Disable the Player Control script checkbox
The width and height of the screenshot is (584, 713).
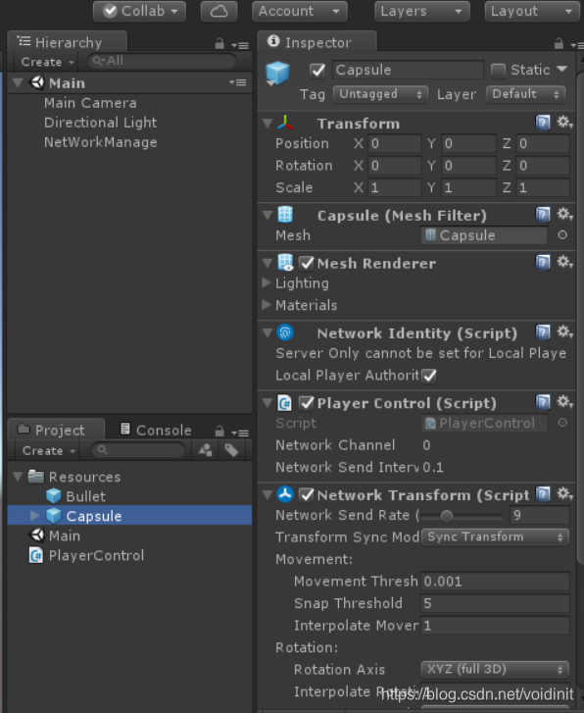pyautogui.click(x=307, y=403)
